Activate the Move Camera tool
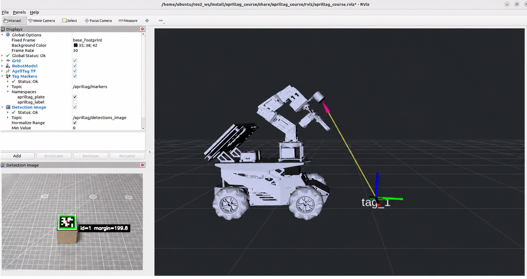This screenshot has width=527, height=279. click(41, 21)
